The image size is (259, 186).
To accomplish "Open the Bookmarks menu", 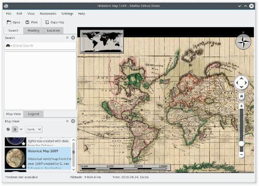I will point(48,14).
